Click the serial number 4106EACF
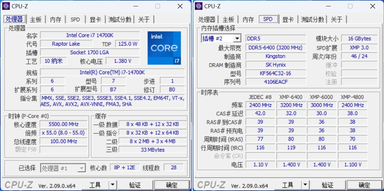 (x=276, y=82)
